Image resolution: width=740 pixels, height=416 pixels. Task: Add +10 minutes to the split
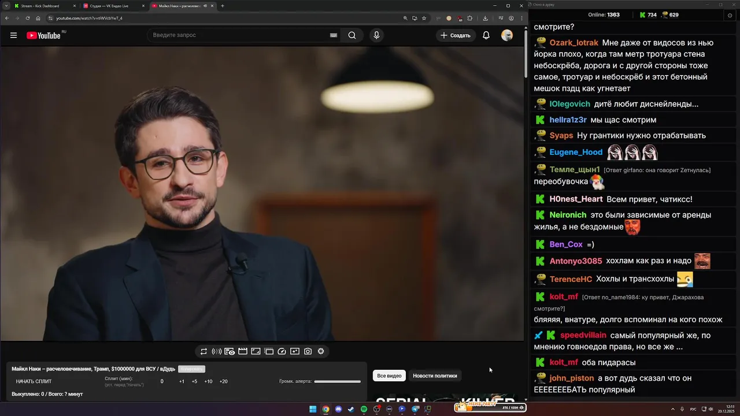(x=208, y=381)
